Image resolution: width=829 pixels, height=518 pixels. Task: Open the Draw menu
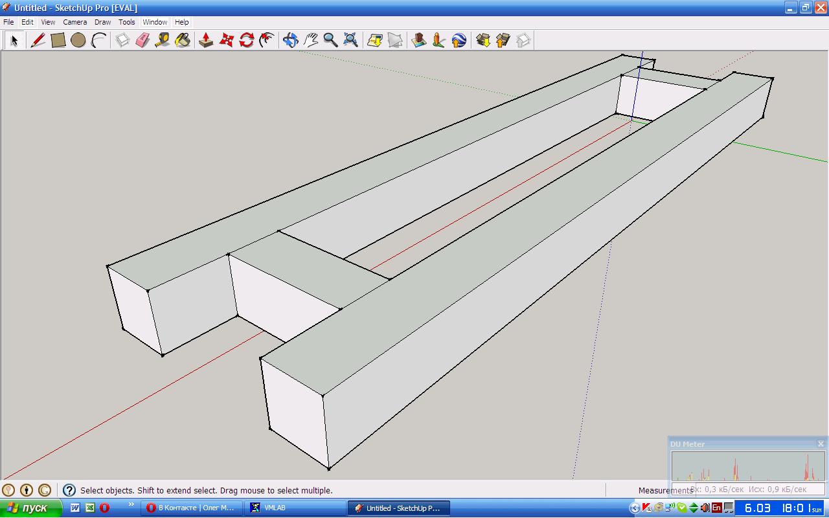click(x=102, y=22)
